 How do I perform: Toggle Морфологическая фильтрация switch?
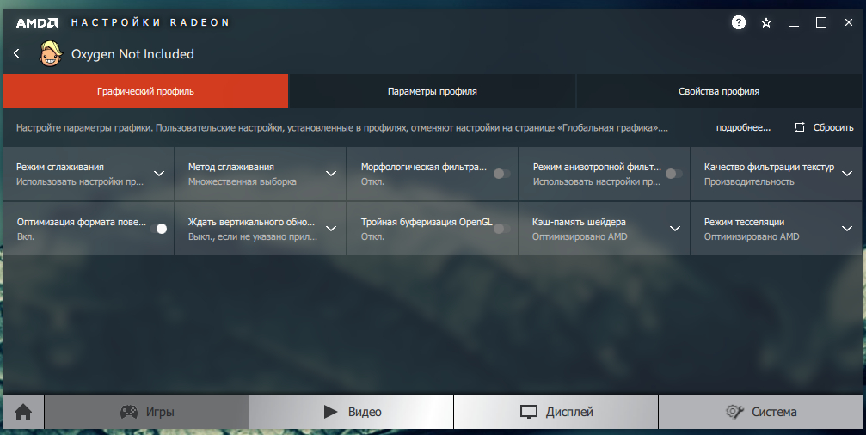[501, 174]
